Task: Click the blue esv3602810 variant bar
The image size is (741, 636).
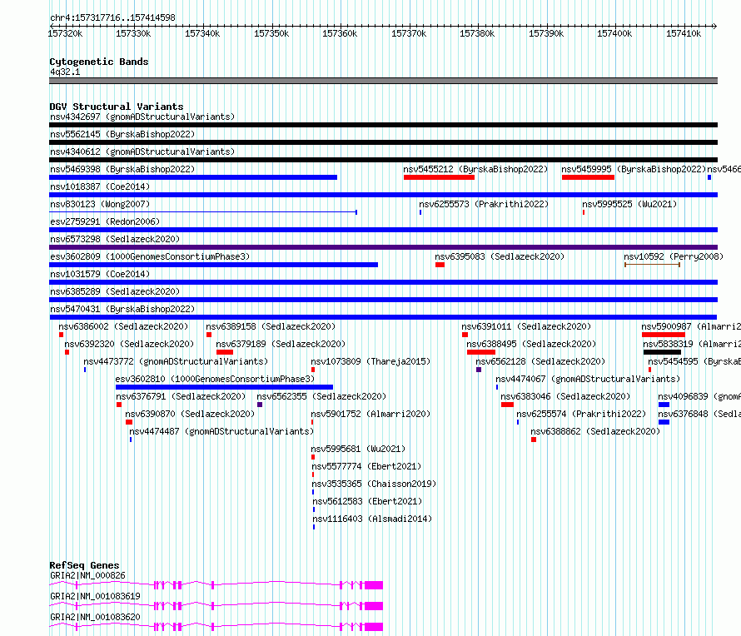Action: 224,387
